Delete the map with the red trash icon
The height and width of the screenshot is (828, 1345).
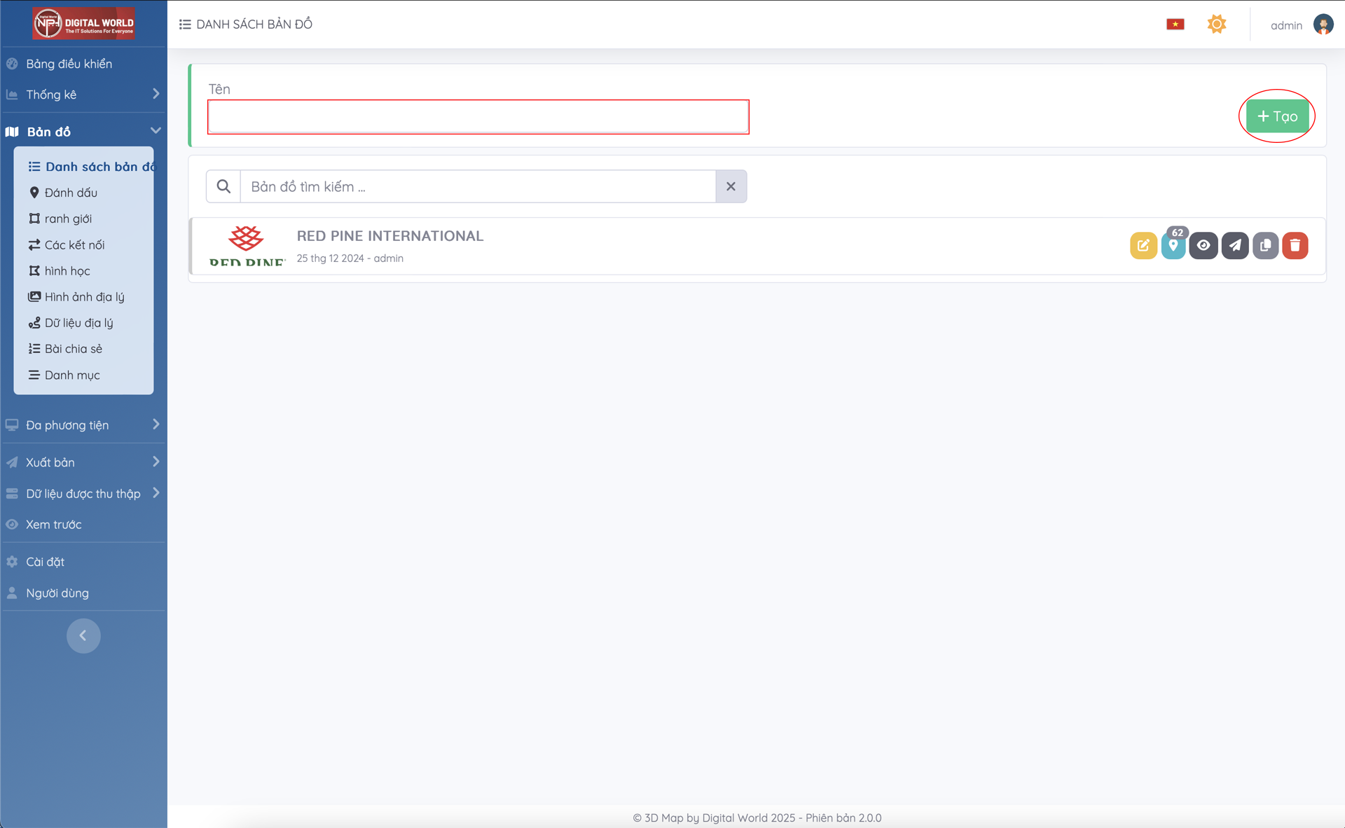1295,245
